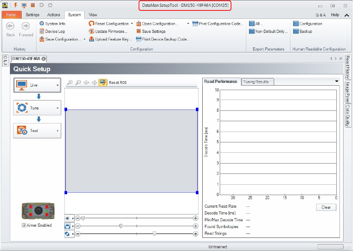Click plus button on brightness slider
353x251 pixels.
195,218
